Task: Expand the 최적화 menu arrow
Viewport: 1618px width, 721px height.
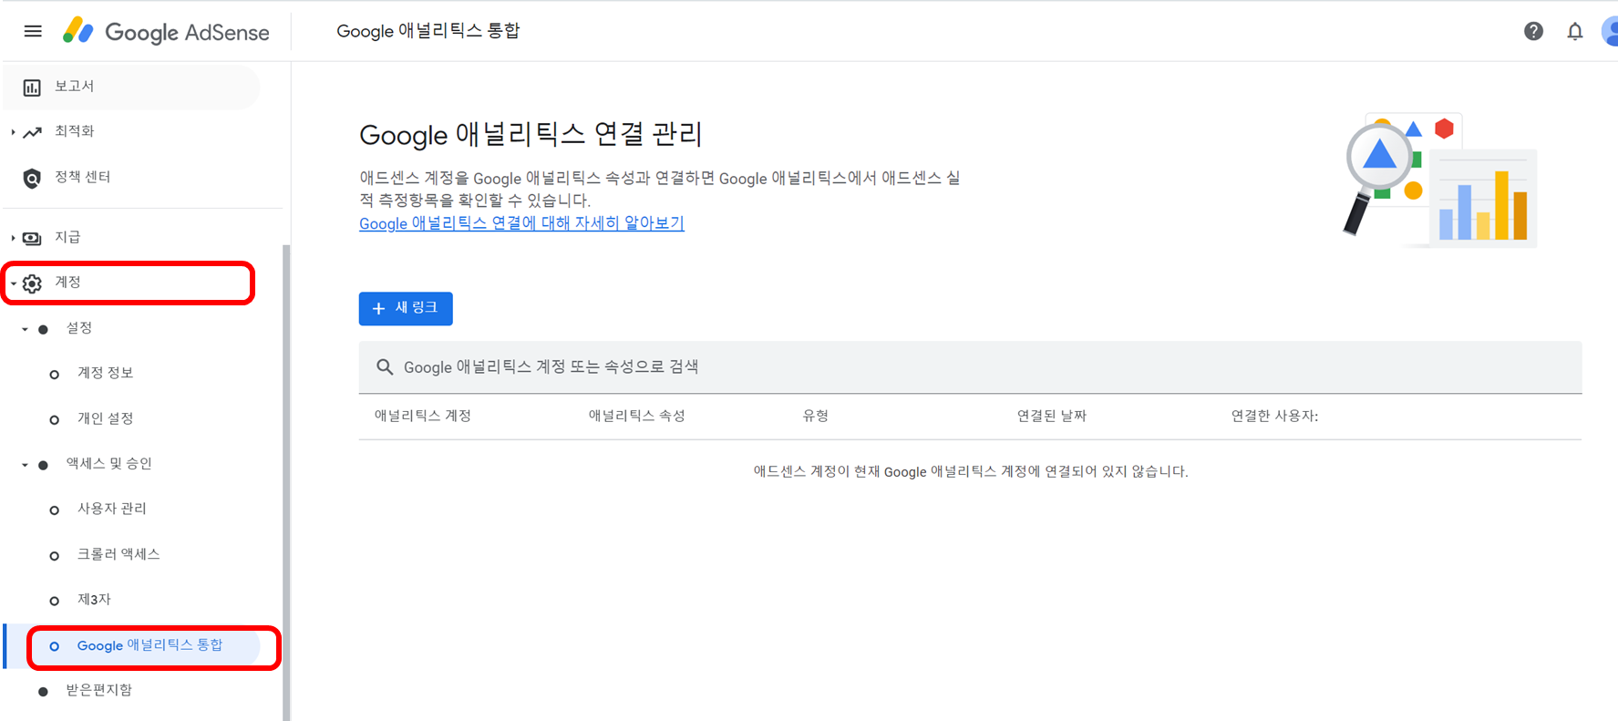Action: [x=13, y=132]
